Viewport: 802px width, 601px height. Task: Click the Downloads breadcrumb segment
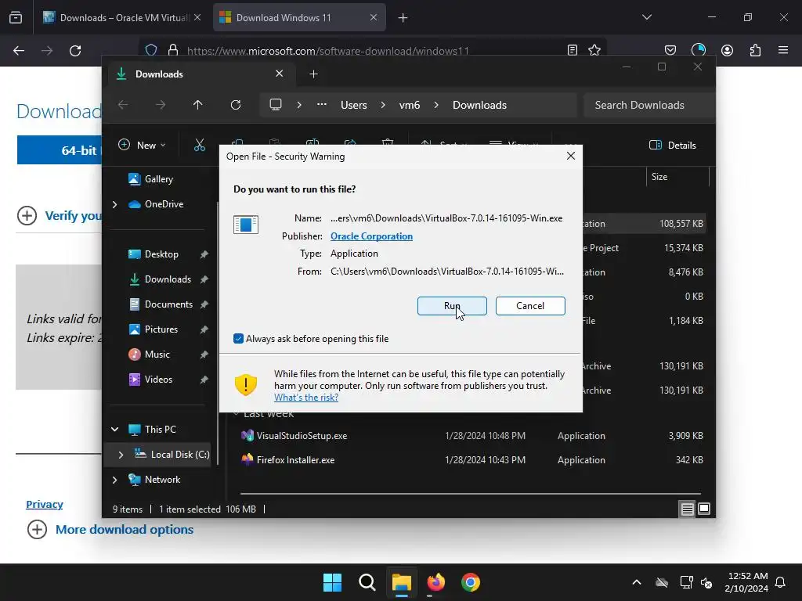coord(479,105)
